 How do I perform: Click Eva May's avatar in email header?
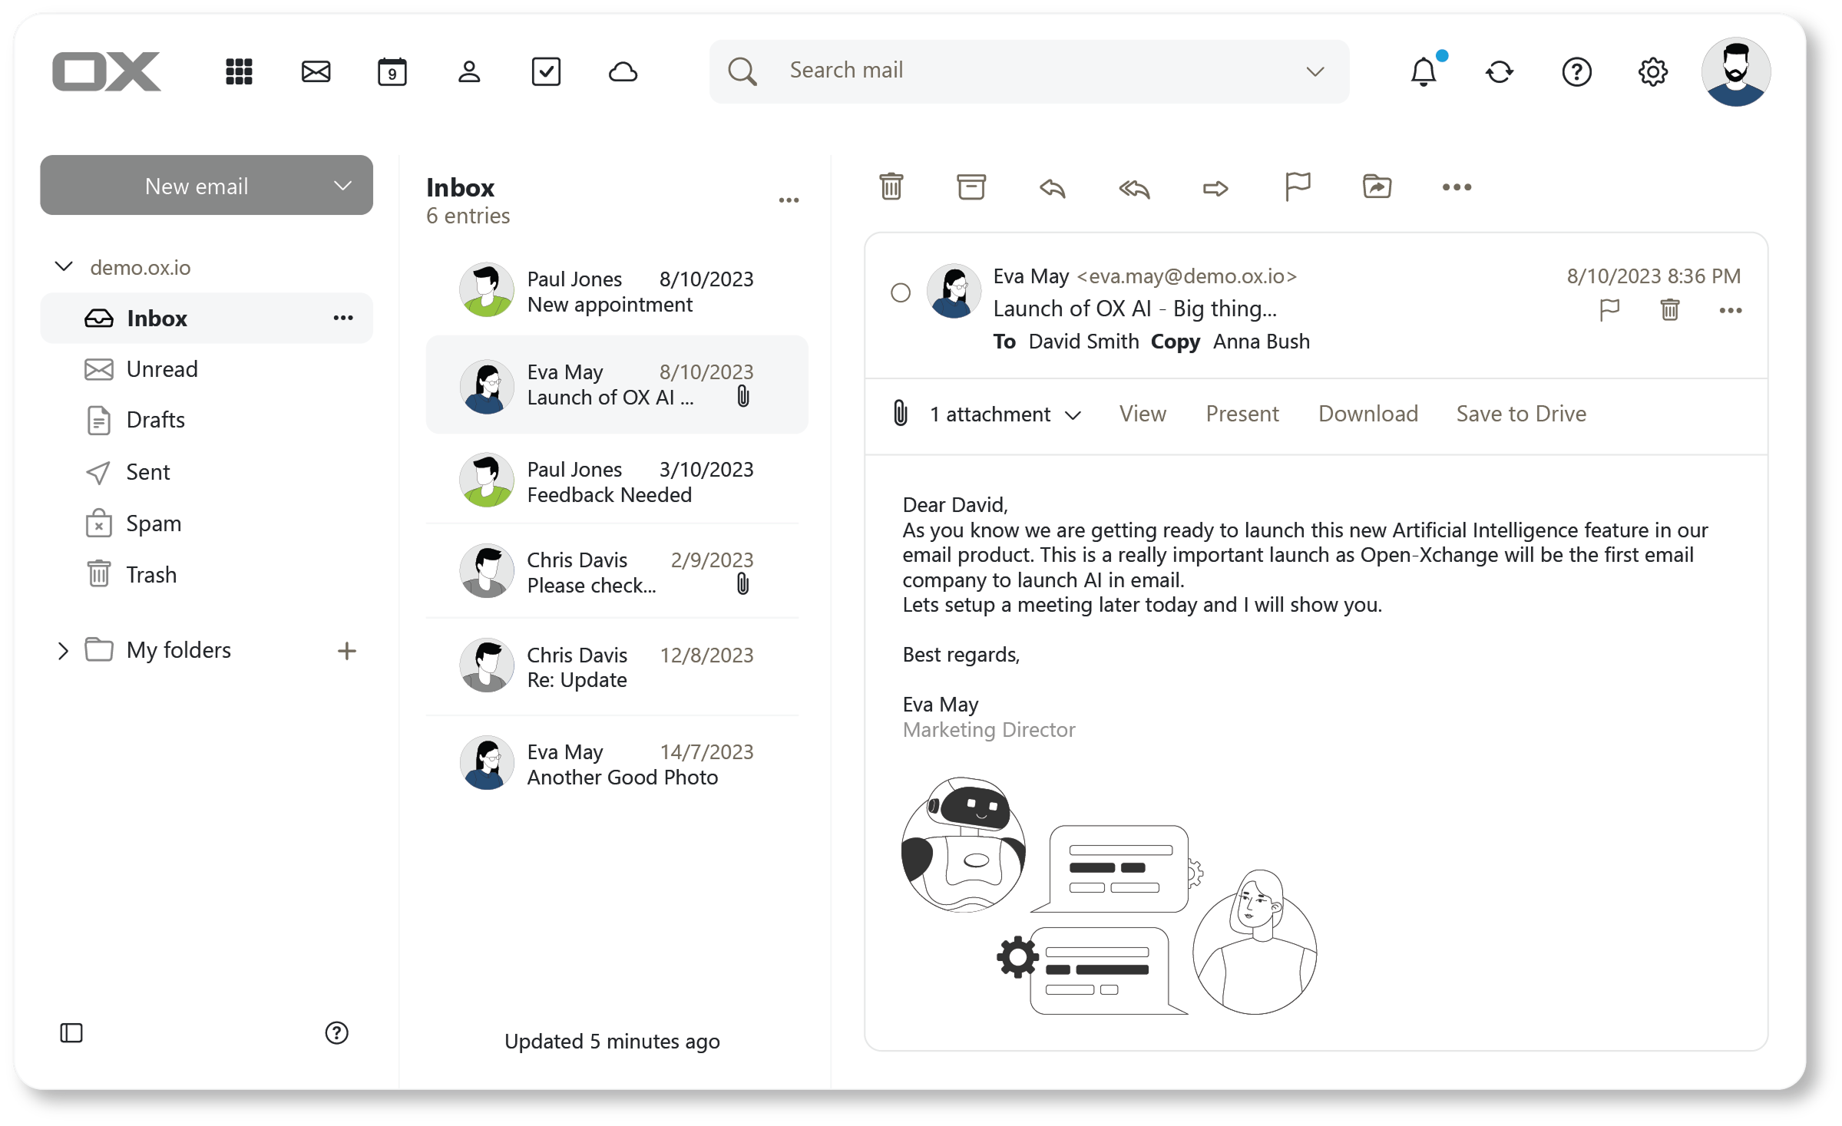coord(954,292)
